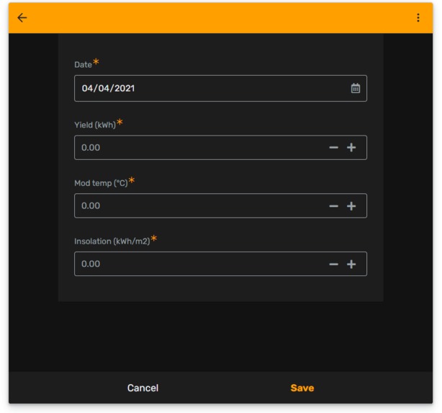Click into the Mod temp (°C) input

coord(220,206)
